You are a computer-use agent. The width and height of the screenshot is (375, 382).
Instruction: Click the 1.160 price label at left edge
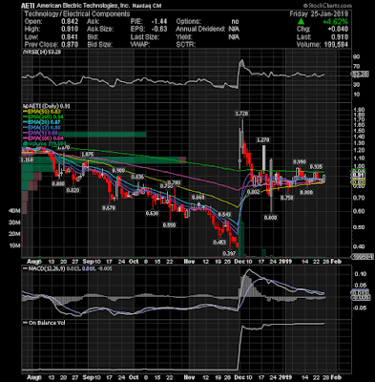(x=27, y=159)
